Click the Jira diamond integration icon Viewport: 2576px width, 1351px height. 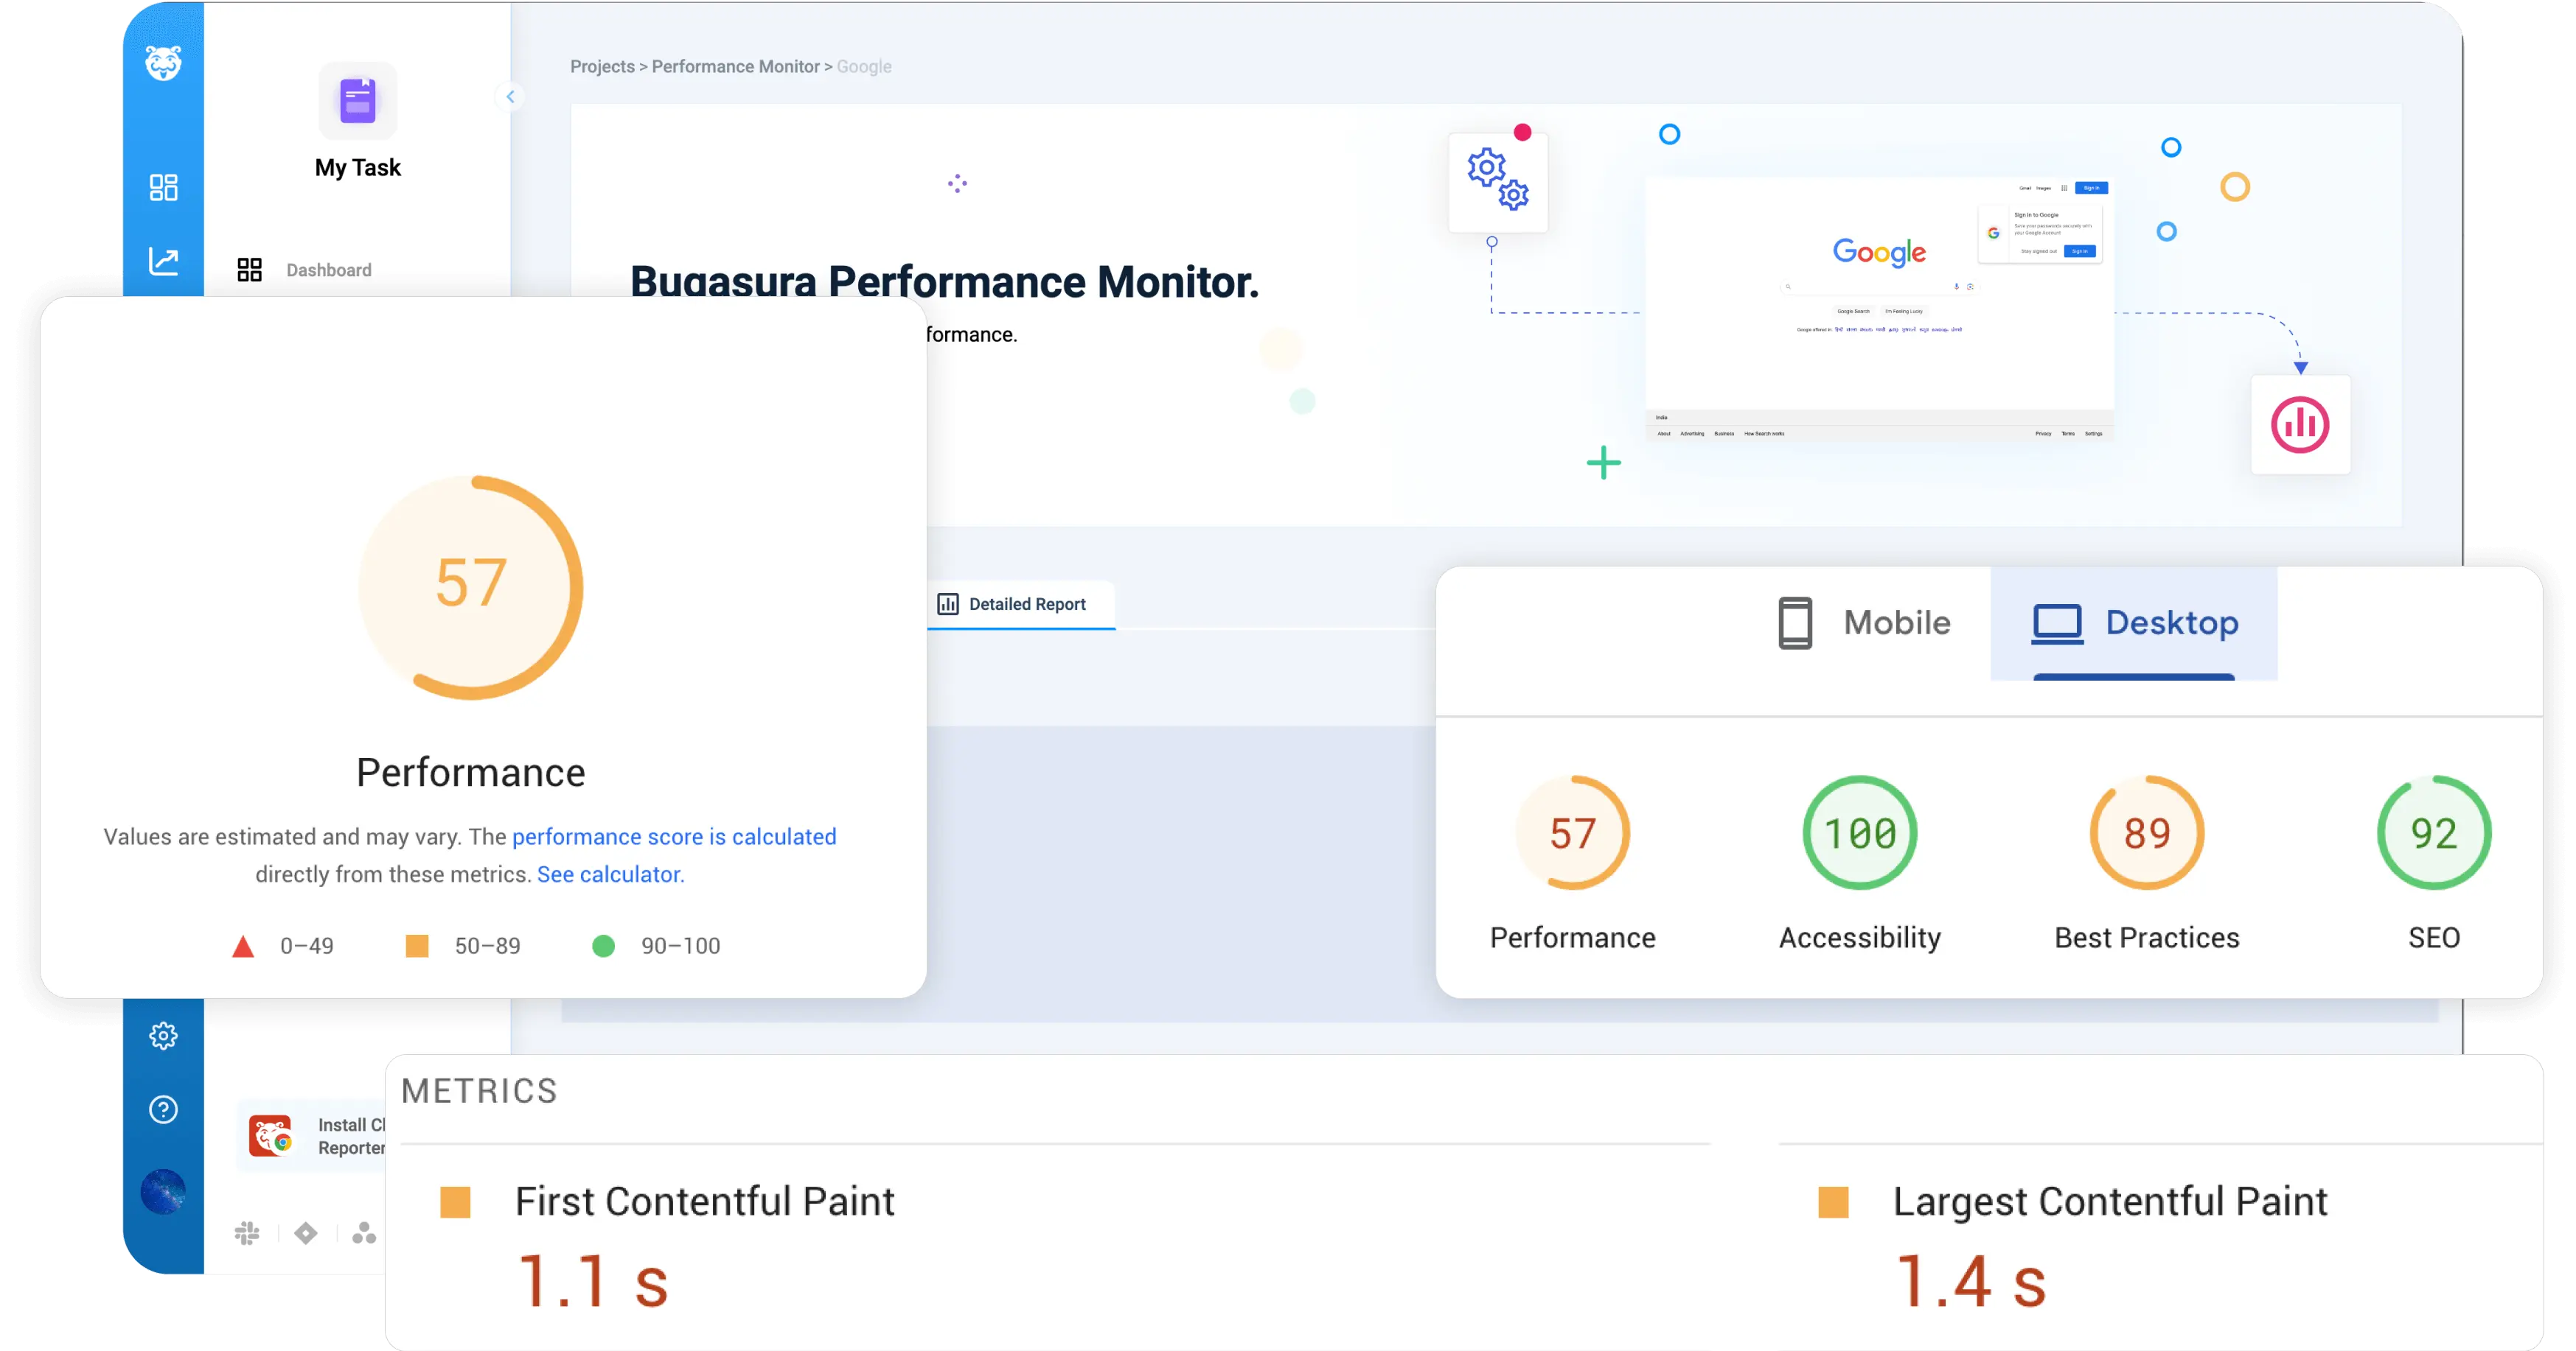point(306,1233)
